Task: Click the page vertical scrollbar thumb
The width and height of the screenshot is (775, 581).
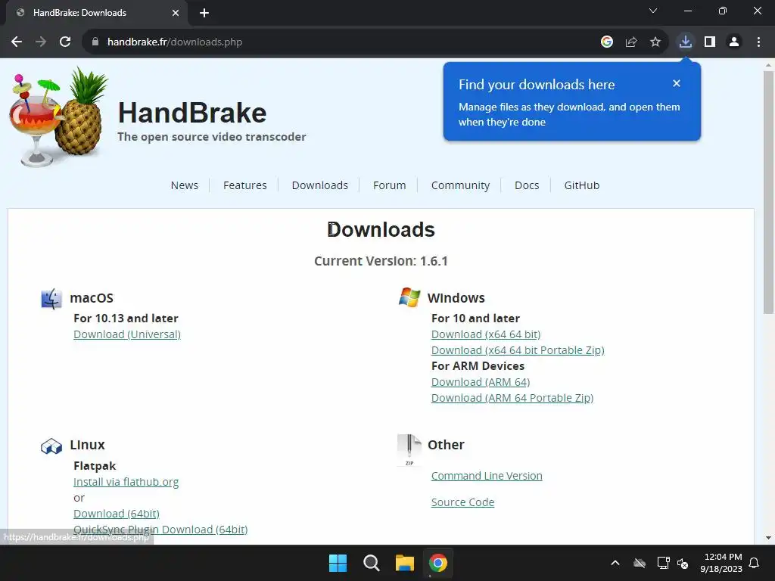Action: point(768,192)
